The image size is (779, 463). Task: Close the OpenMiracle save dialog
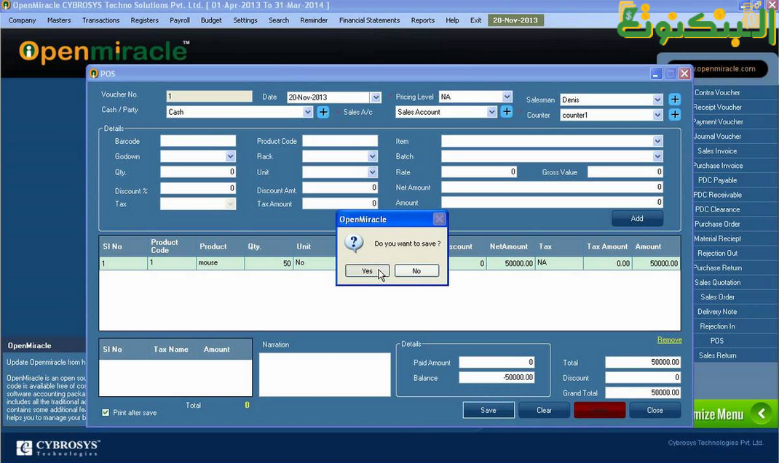[x=439, y=219]
